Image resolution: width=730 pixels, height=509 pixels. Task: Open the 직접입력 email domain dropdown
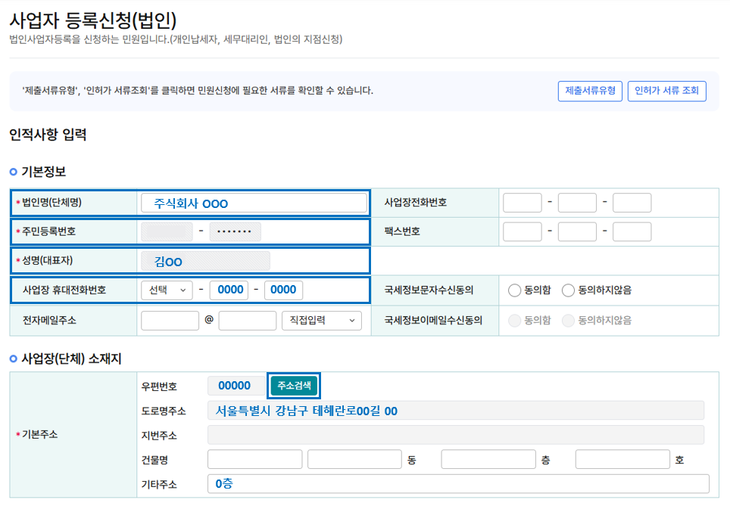tap(321, 321)
